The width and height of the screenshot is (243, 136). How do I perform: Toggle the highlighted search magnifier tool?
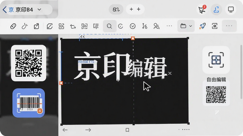tap(110, 26)
